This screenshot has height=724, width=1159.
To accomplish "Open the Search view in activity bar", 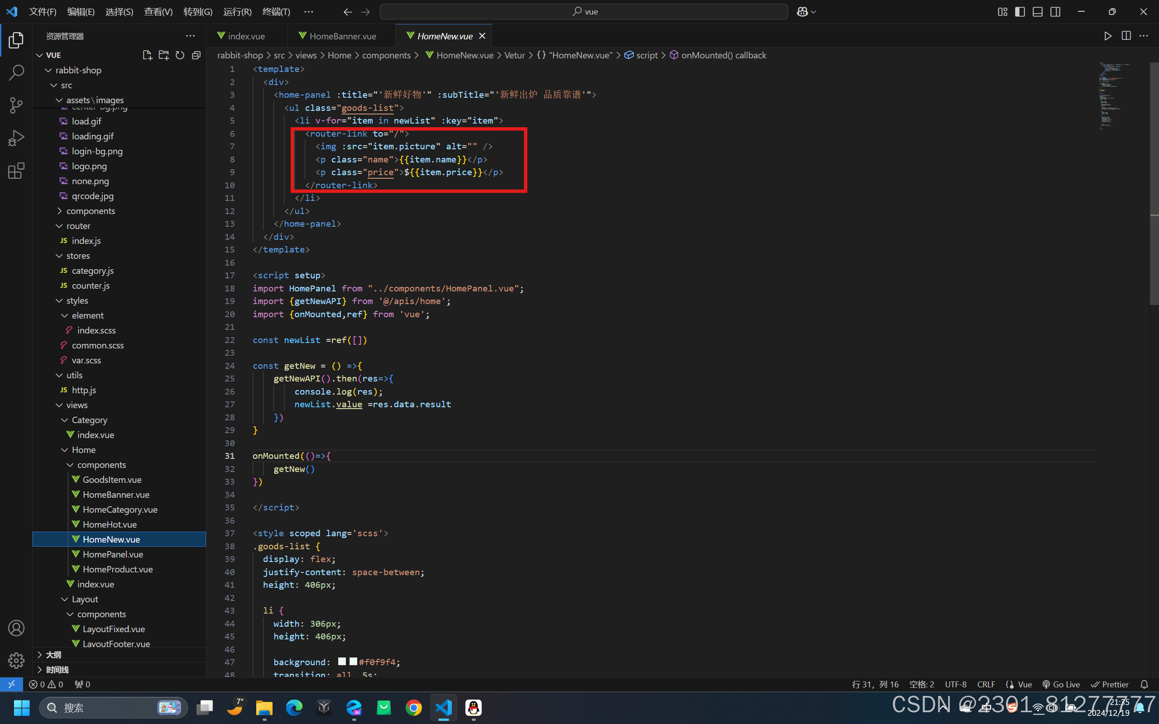I will pyautogui.click(x=16, y=73).
